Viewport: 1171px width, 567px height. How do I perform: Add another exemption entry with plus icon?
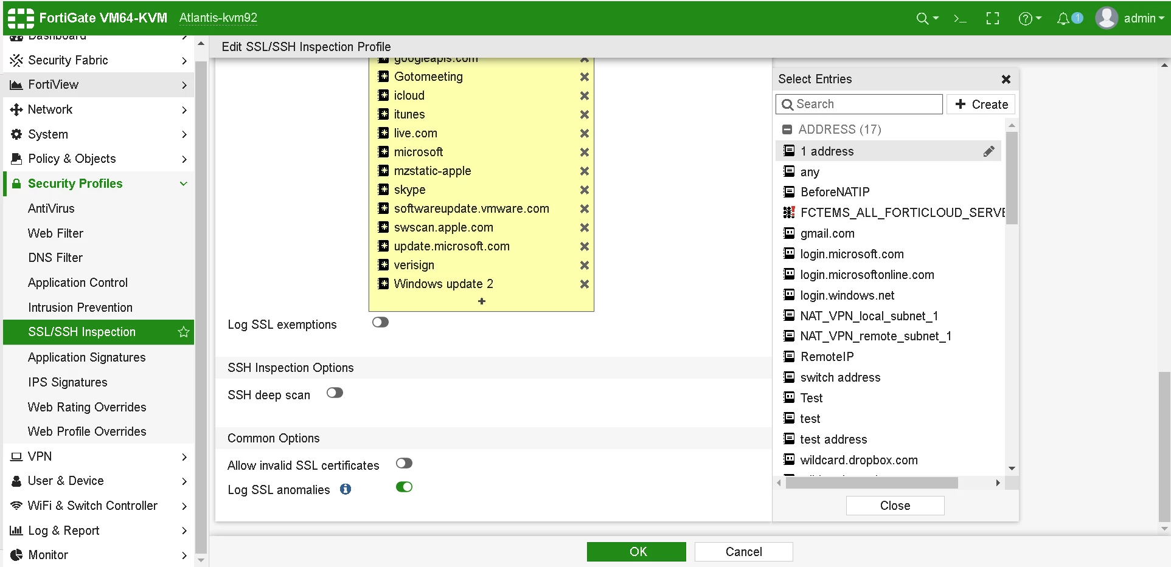click(481, 301)
